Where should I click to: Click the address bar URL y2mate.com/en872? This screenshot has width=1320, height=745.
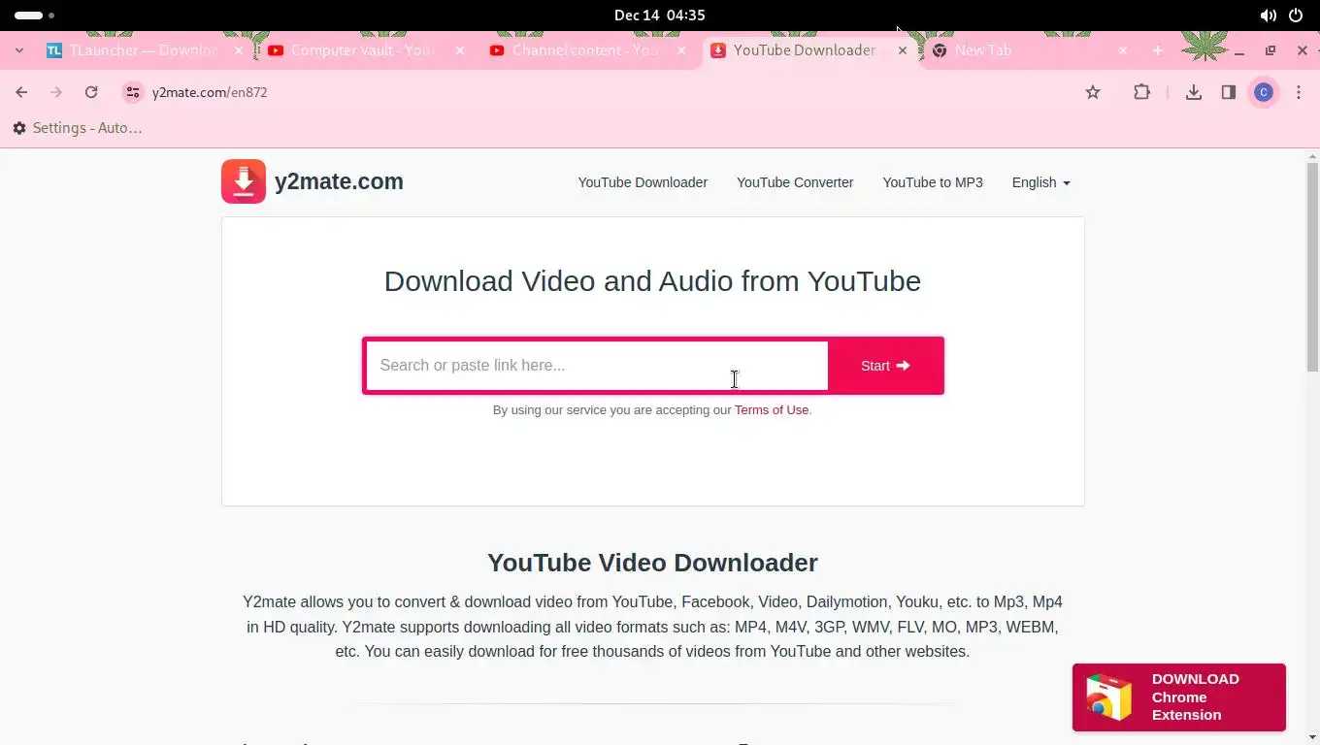pos(210,92)
